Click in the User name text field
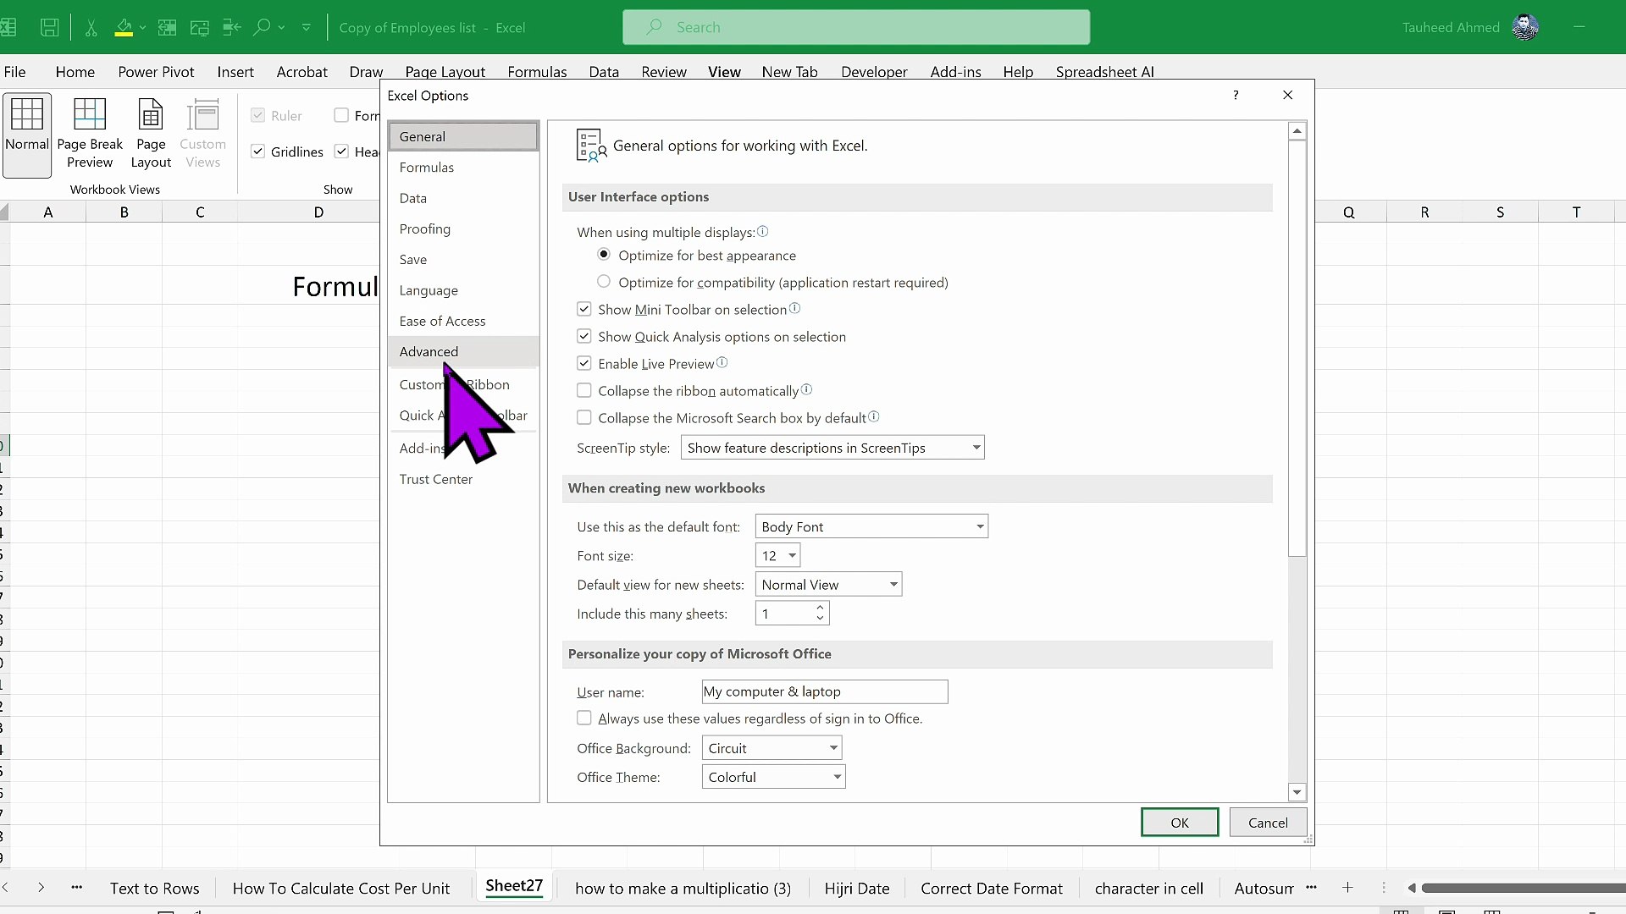 click(824, 691)
